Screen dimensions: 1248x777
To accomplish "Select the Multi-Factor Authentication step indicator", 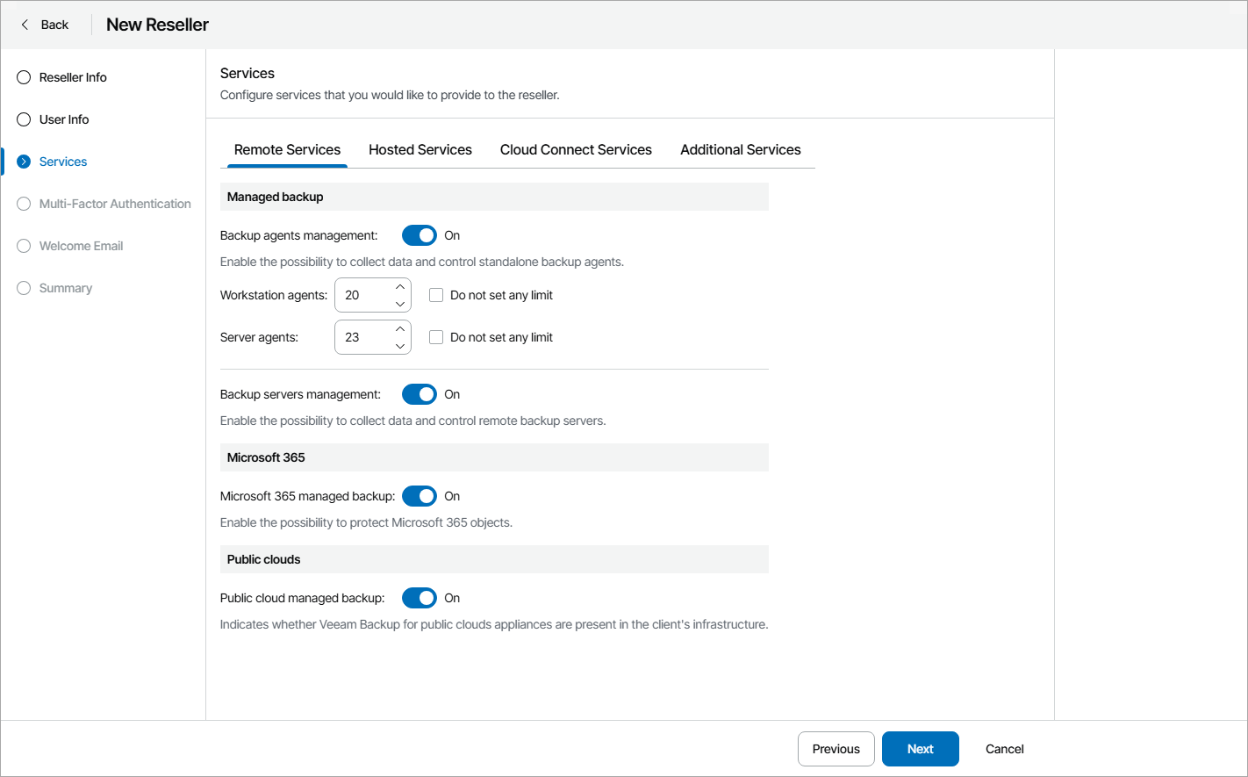I will pyautogui.click(x=23, y=204).
